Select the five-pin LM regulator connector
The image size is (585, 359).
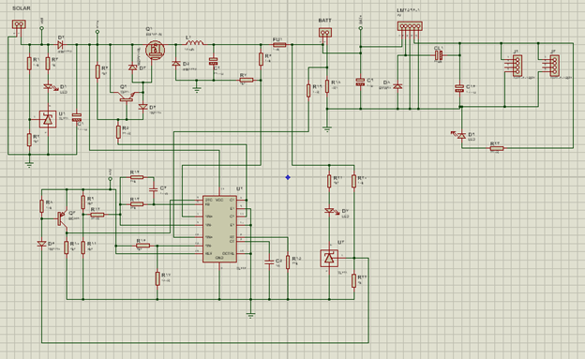point(410,26)
